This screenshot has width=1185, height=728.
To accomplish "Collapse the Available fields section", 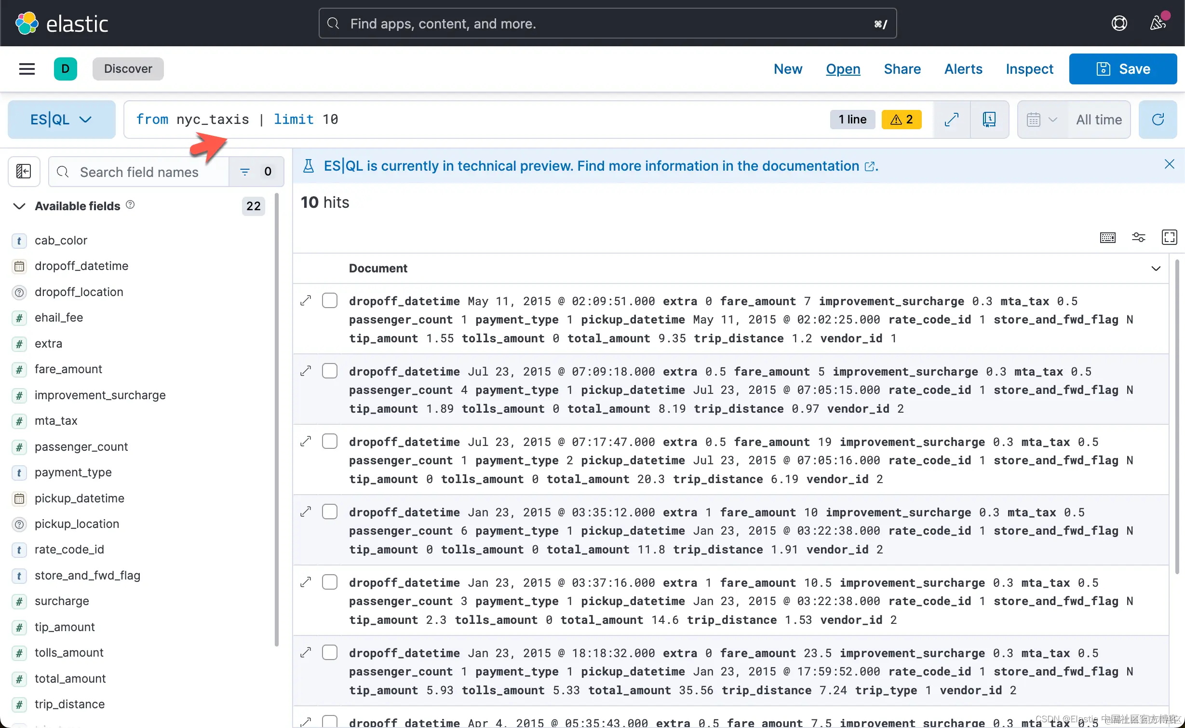I will coord(19,206).
